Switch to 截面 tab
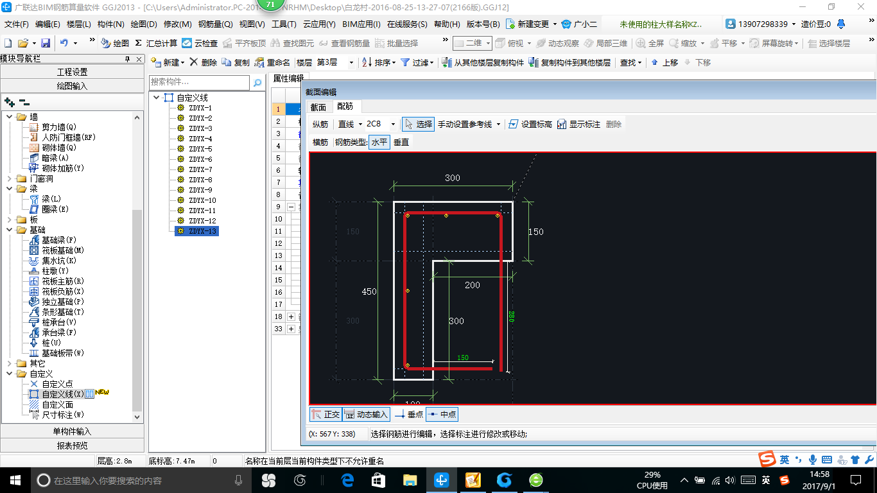Viewport: 877px width, 493px height. [x=318, y=107]
